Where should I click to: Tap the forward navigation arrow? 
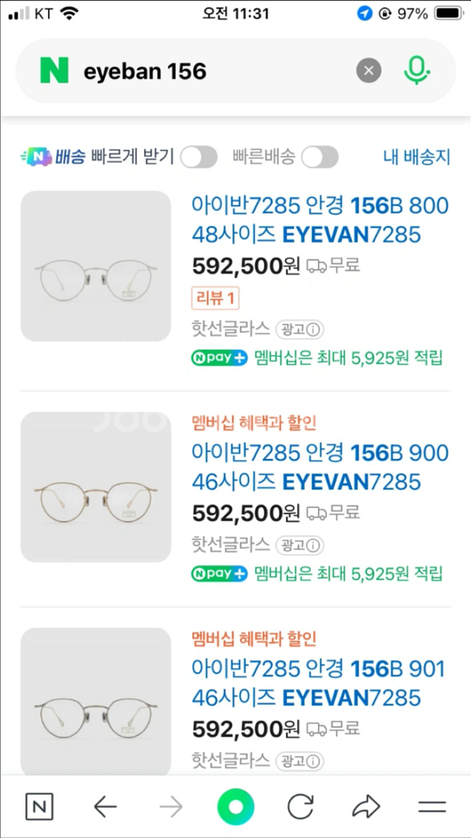(x=170, y=807)
